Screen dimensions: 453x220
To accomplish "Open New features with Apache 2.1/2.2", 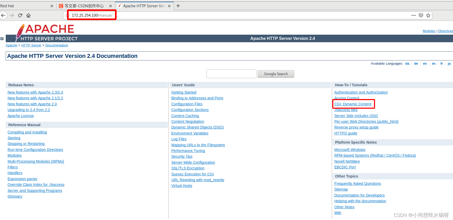I will 35,98.
